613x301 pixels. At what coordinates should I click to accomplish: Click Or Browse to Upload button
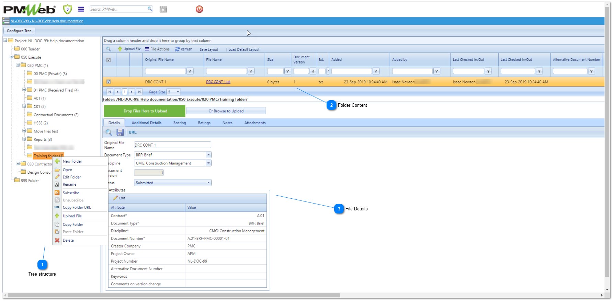coord(226,111)
